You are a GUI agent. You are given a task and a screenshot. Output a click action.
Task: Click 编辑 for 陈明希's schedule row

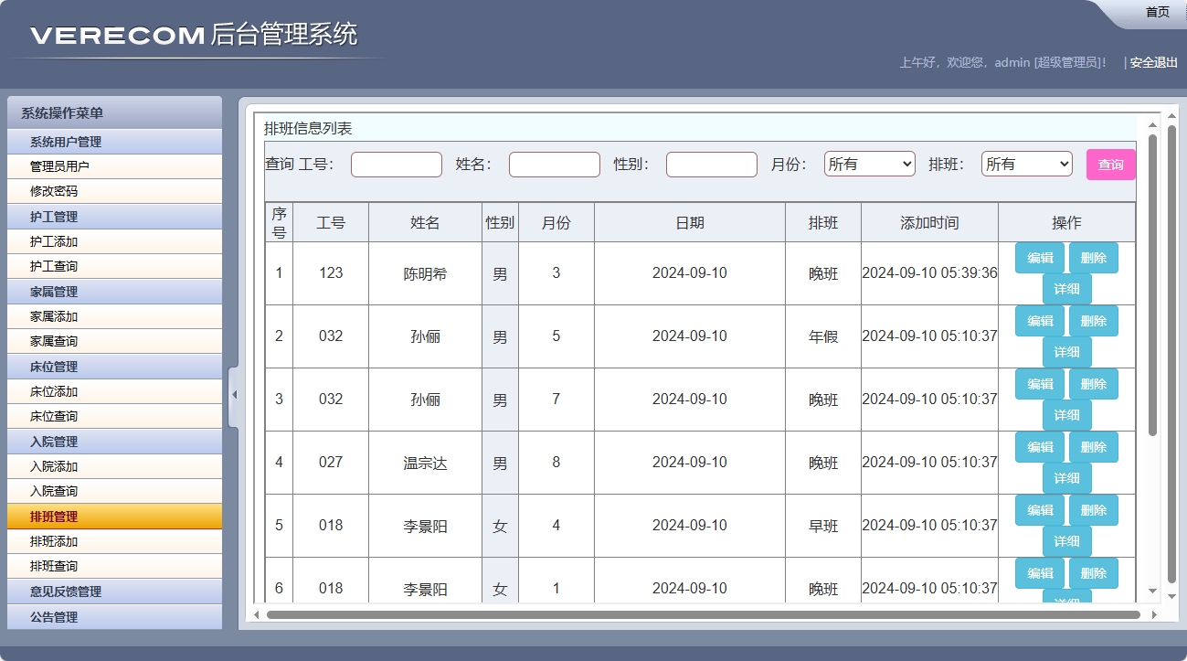tap(1039, 258)
